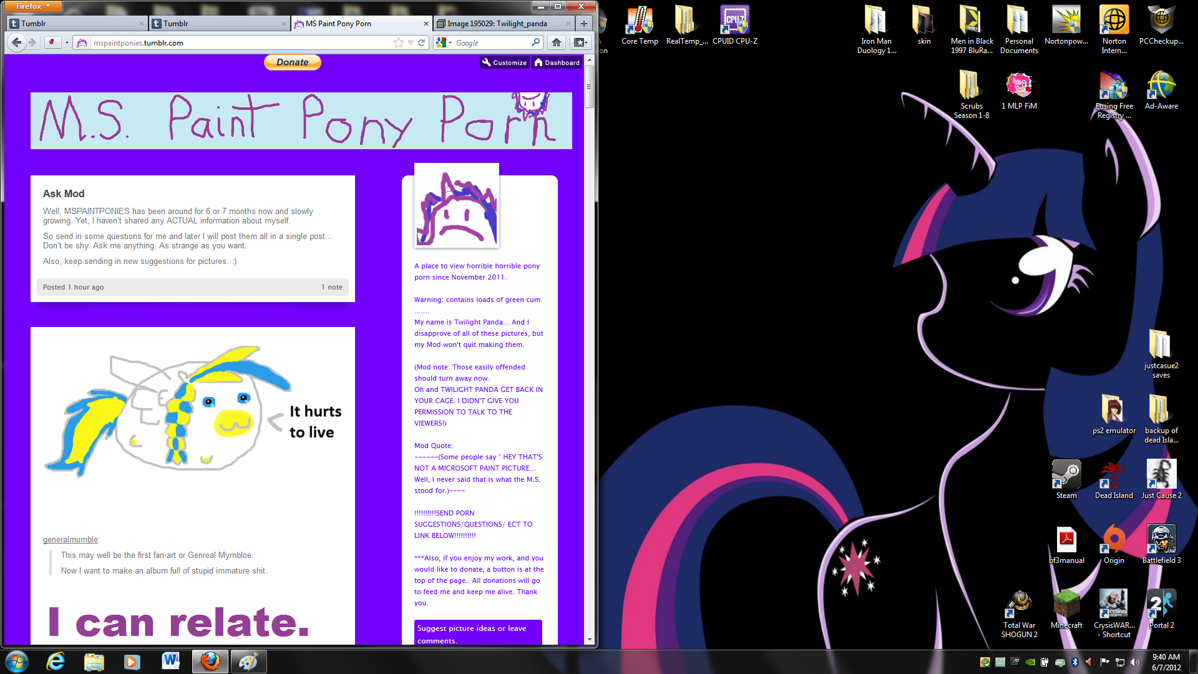This screenshot has height=674, width=1198.
Task: Open Paint from the Windows taskbar
Action: pos(248,662)
